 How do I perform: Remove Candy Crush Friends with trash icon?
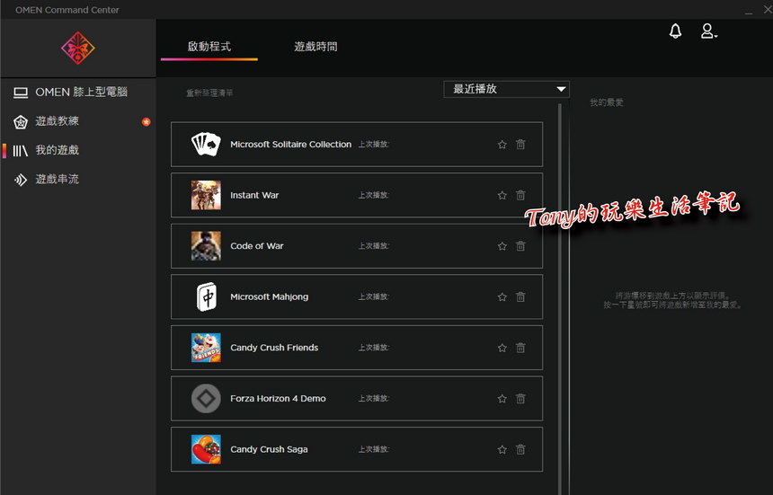click(x=520, y=348)
